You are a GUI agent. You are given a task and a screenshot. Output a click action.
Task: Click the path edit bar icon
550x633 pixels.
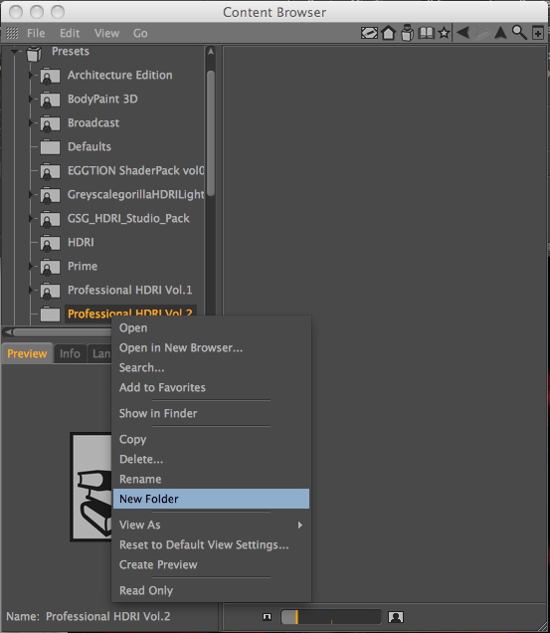(x=369, y=33)
